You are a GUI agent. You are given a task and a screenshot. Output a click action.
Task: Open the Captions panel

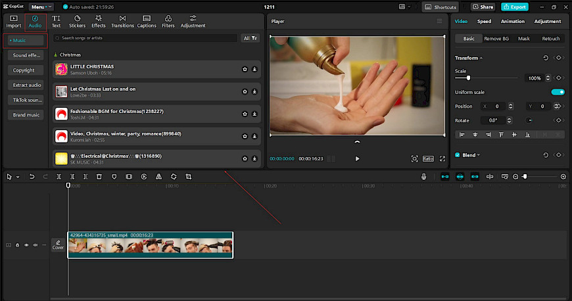(x=146, y=22)
